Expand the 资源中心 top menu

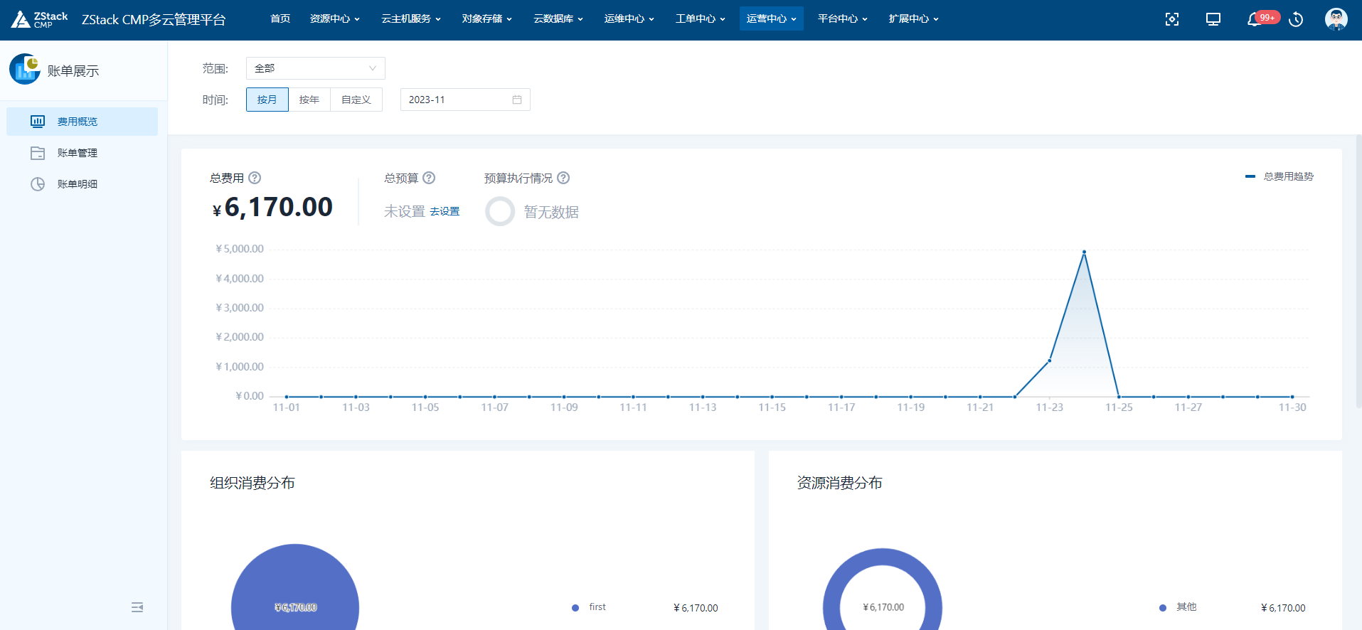coord(334,18)
